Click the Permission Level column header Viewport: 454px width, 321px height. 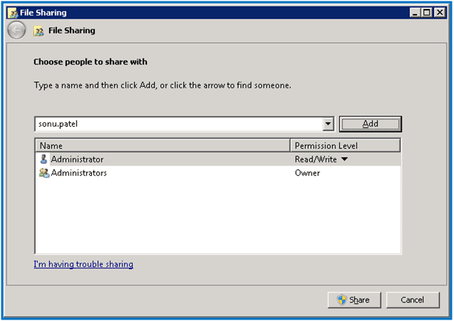coord(345,145)
